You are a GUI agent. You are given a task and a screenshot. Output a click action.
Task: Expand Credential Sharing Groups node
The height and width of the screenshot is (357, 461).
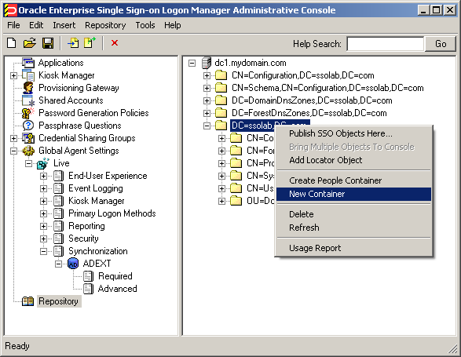click(13, 138)
